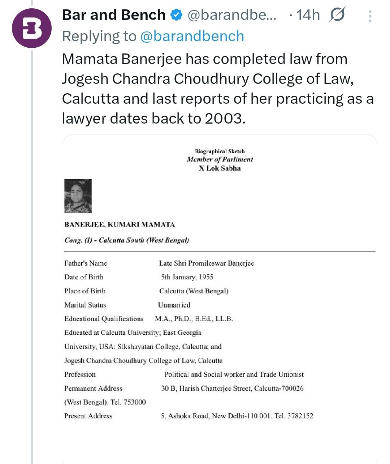390x464 pixels.
Task: Click the Educational Qualifications row
Action: [148, 319]
